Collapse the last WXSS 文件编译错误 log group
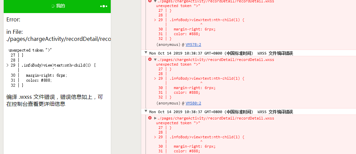The width and height of the screenshot is (356, 154). [146, 111]
